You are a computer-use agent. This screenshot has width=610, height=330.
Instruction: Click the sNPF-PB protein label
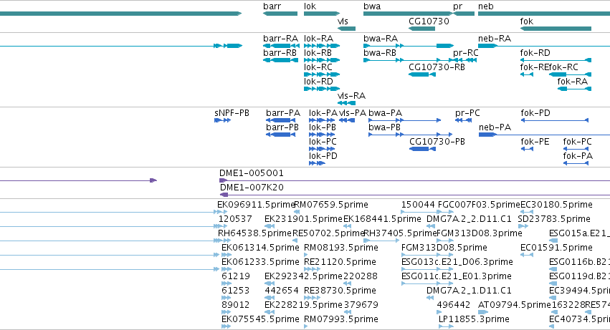[232, 113]
